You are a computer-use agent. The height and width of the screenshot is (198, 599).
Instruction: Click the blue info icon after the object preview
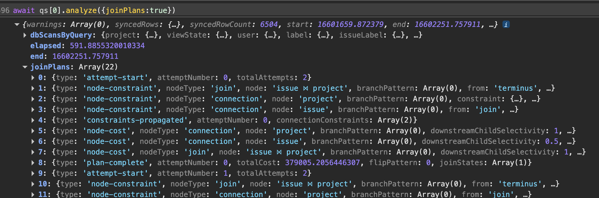coord(506,25)
